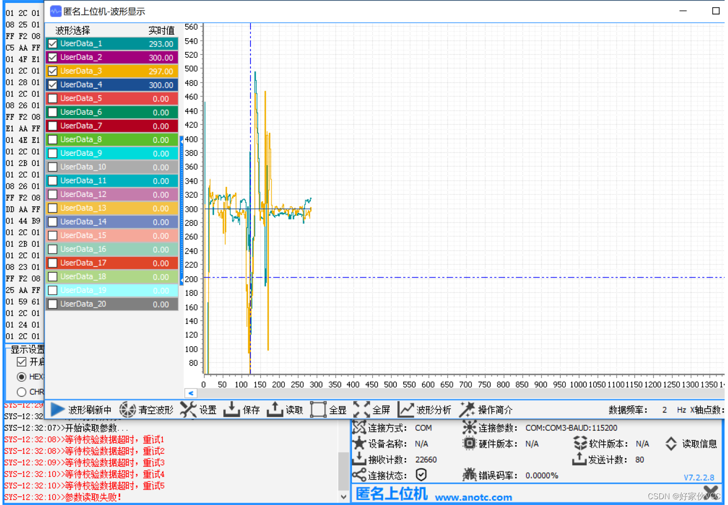Click the waveform refresh play icon
The height and width of the screenshot is (505, 728).
coord(58,409)
